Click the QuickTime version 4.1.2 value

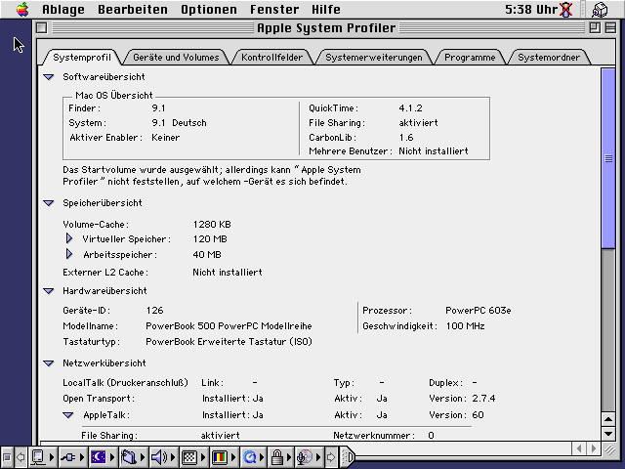pos(410,108)
